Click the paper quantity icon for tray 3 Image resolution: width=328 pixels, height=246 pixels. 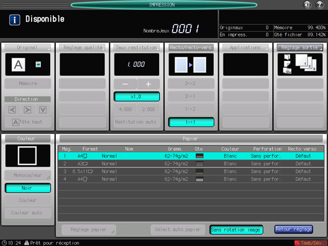click(199, 172)
